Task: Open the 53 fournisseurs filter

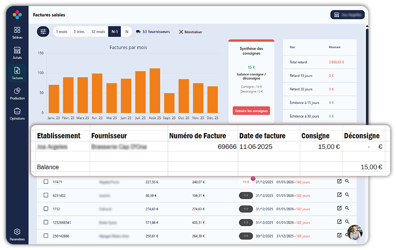Action: tap(153, 32)
